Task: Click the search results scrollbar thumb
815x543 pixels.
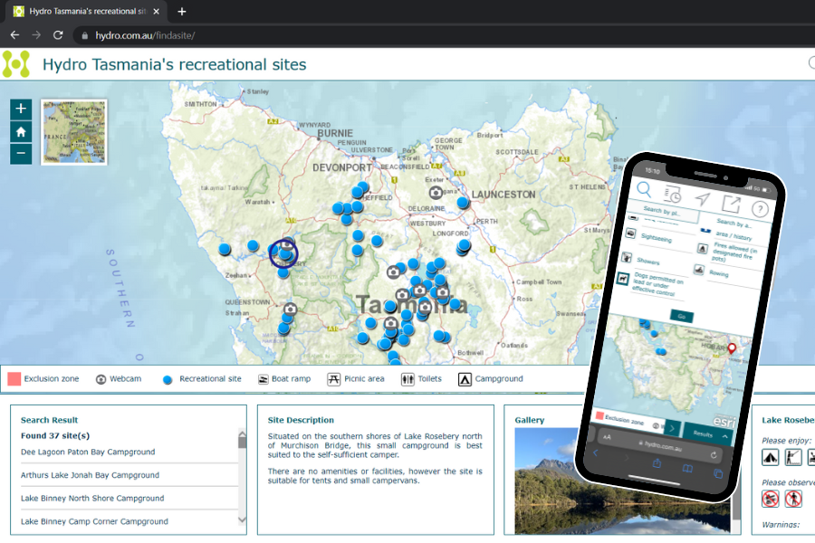Action: 242,443
